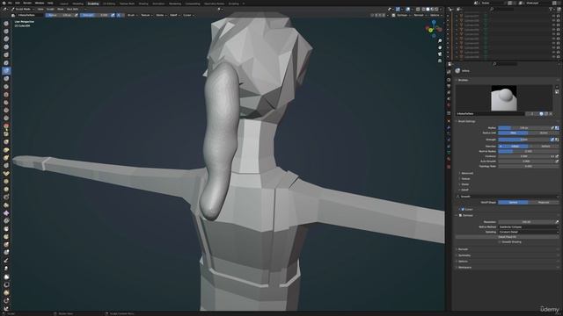Viewport: 563px width, 316px height.
Task: Open the Detailing dropdown
Action: click(x=528, y=232)
